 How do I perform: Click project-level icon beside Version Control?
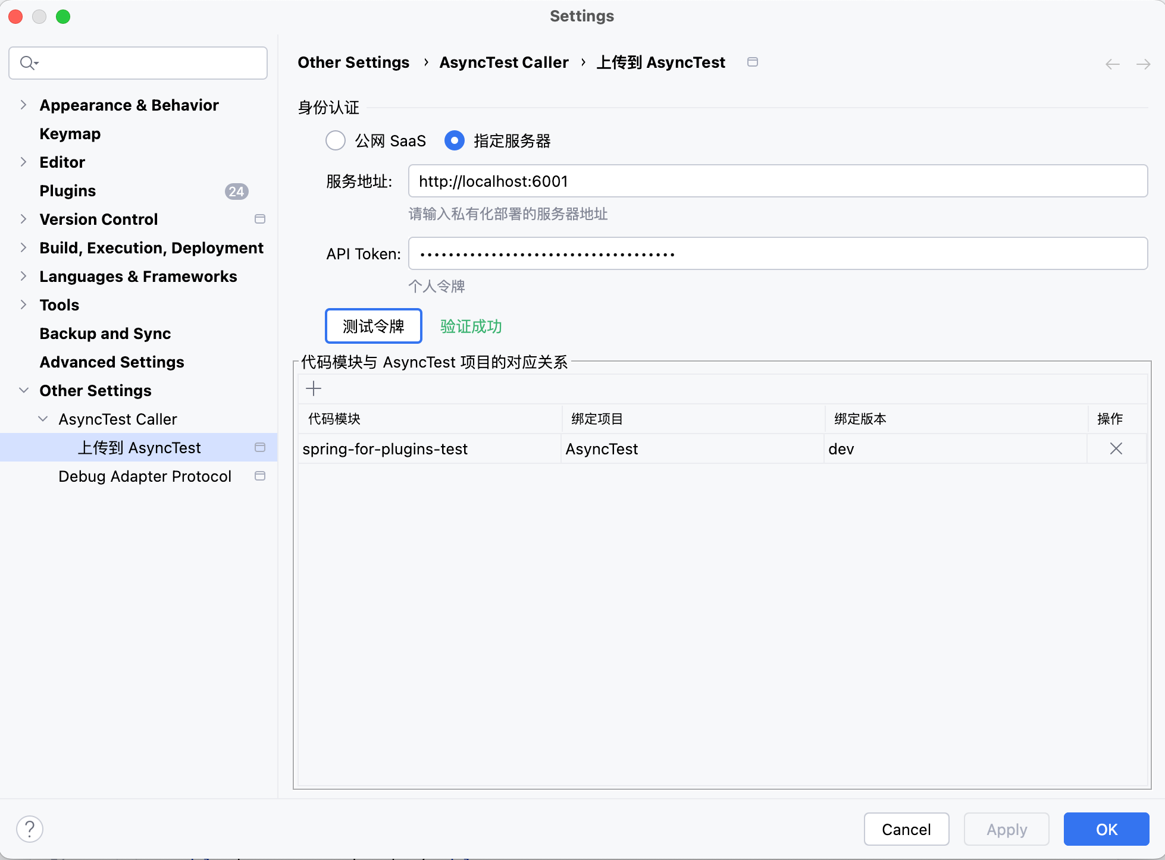[x=260, y=219]
